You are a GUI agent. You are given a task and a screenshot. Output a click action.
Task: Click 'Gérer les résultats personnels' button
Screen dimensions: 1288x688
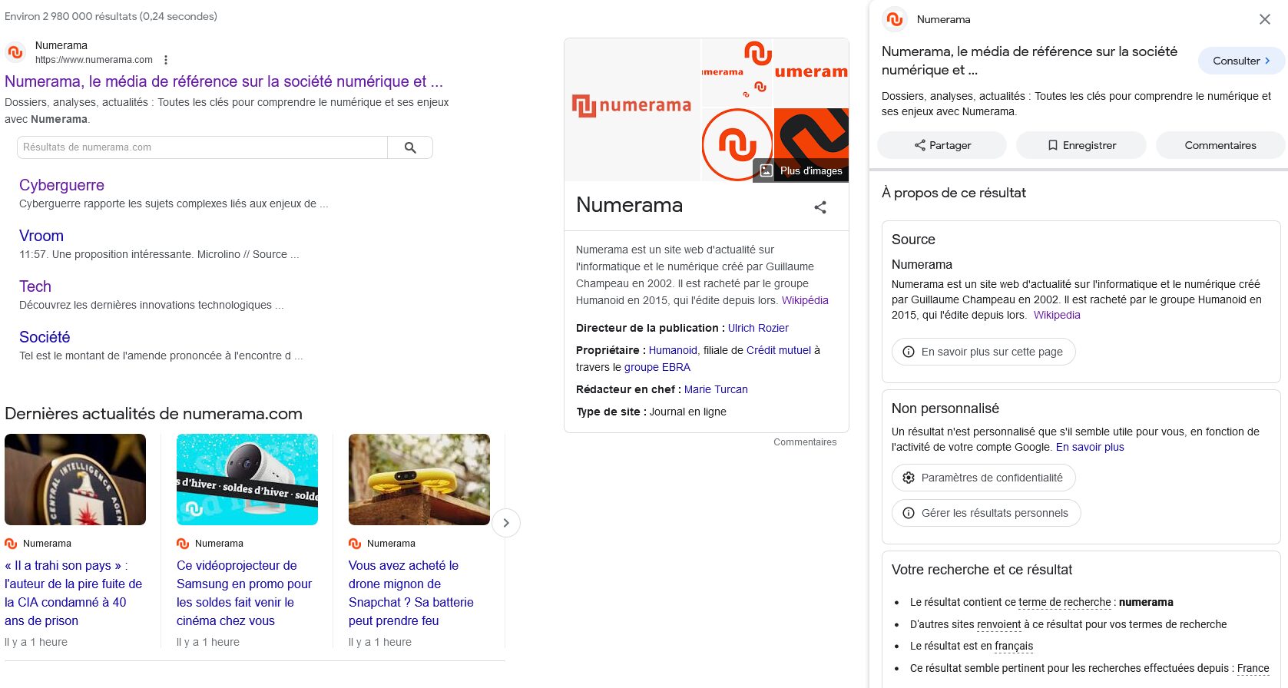pyautogui.click(x=986, y=513)
